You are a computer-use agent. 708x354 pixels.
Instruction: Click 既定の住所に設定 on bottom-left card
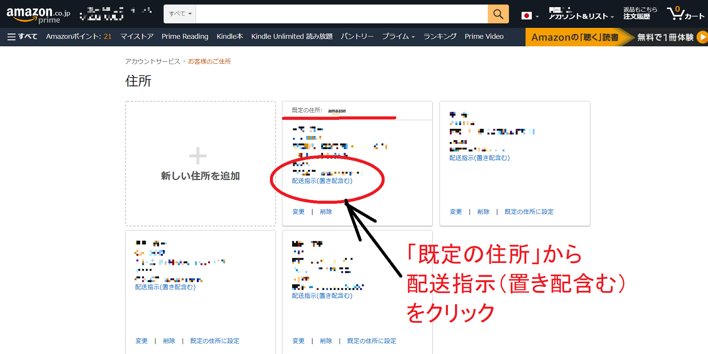(215, 341)
